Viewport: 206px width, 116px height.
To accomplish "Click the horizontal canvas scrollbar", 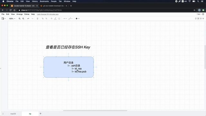I will [x=95, y=111].
